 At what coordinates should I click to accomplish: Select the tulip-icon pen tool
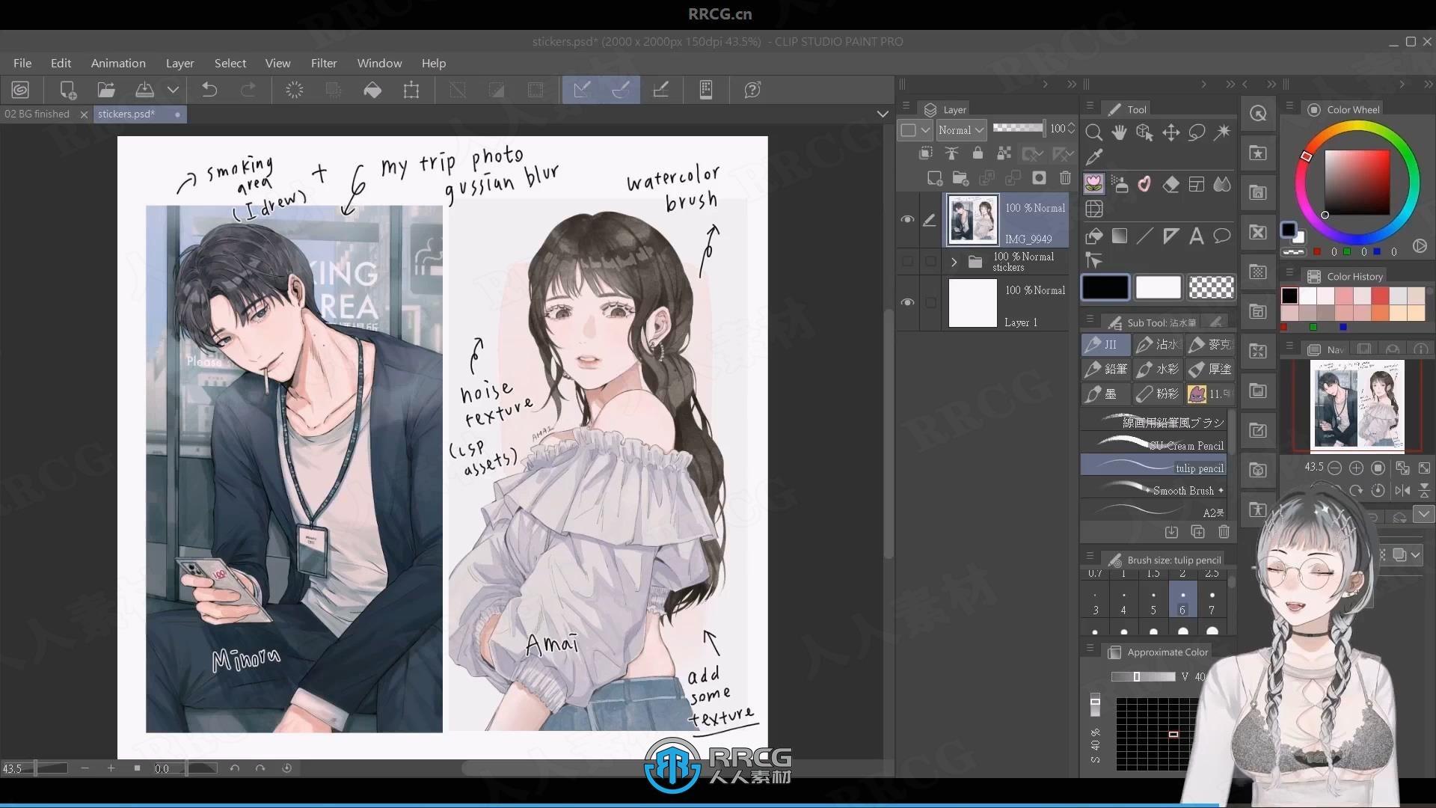click(x=1093, y=184)
